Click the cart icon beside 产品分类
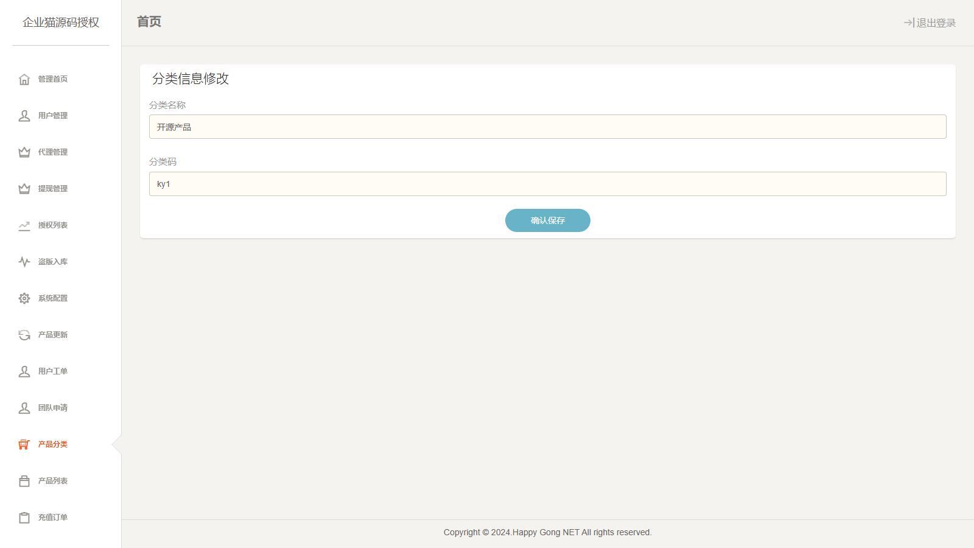Viewport: 974px width, 548px height. 24,444
